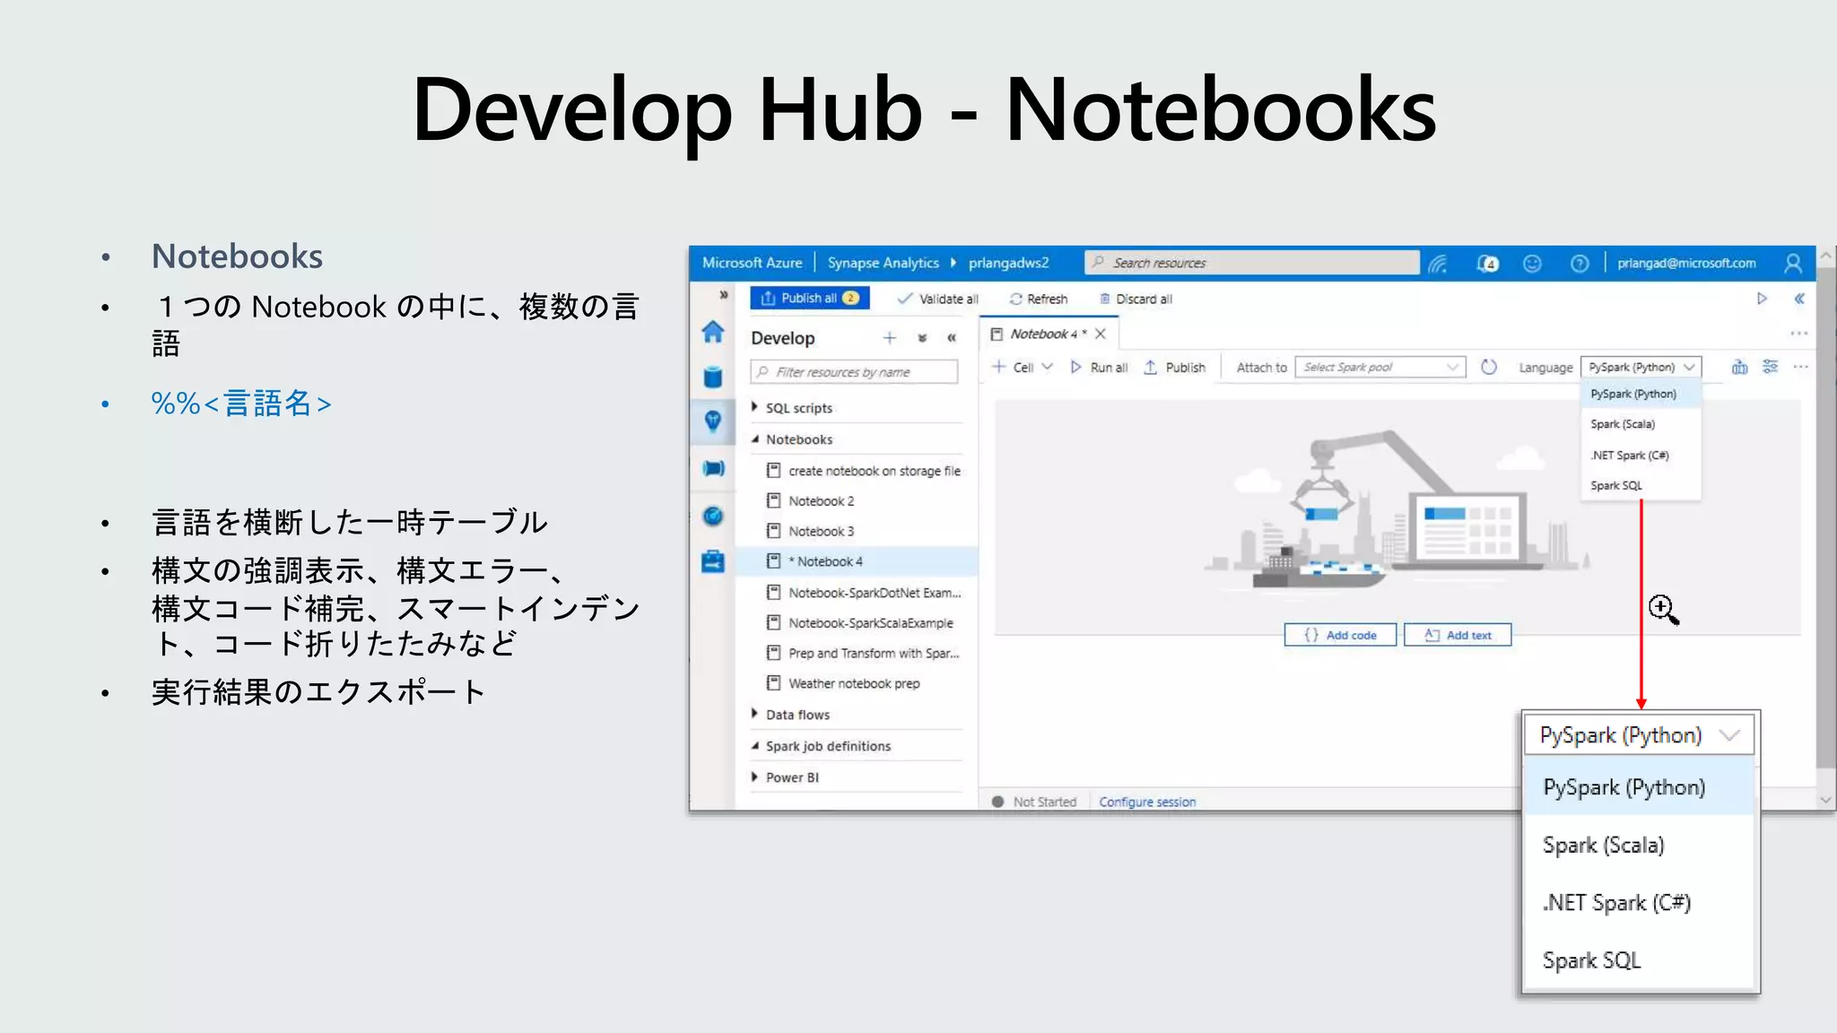Open the Feedback smiley icon

pos(1532,263)
